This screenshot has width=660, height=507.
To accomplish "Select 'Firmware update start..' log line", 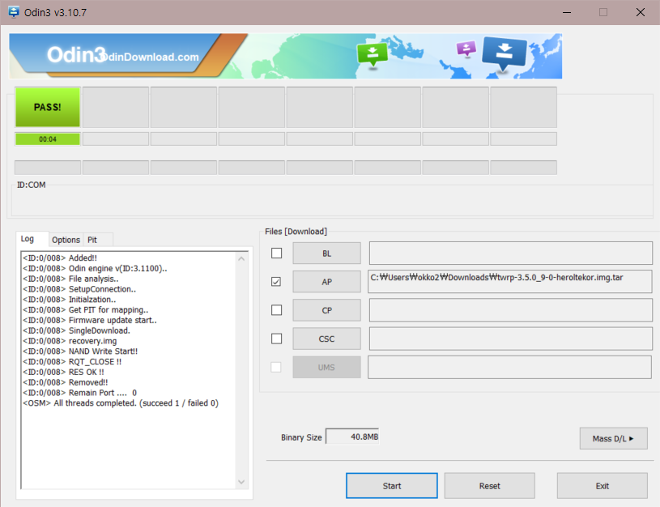I will 90,320.
